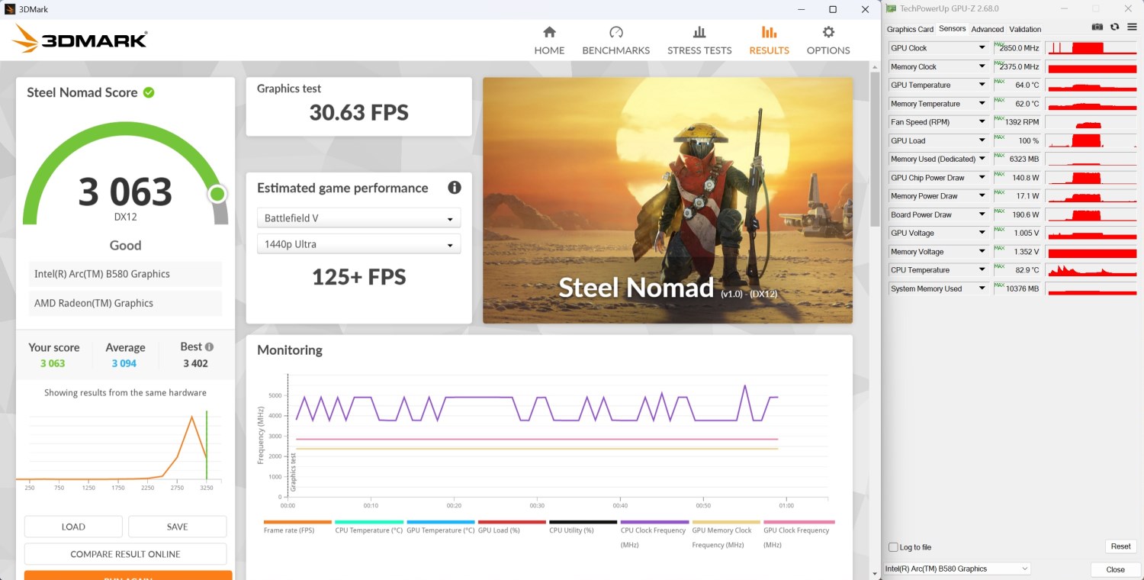Toggle the GPU Memory Clock Frequency legend series
1144x580 pixels.
click(x=726, y=534)
